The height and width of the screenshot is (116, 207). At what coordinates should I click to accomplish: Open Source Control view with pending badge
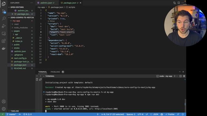4,11
